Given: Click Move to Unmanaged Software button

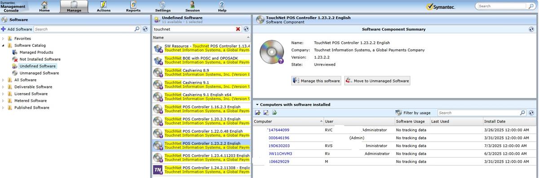Looking at the screenshot, I should (377, 81).
